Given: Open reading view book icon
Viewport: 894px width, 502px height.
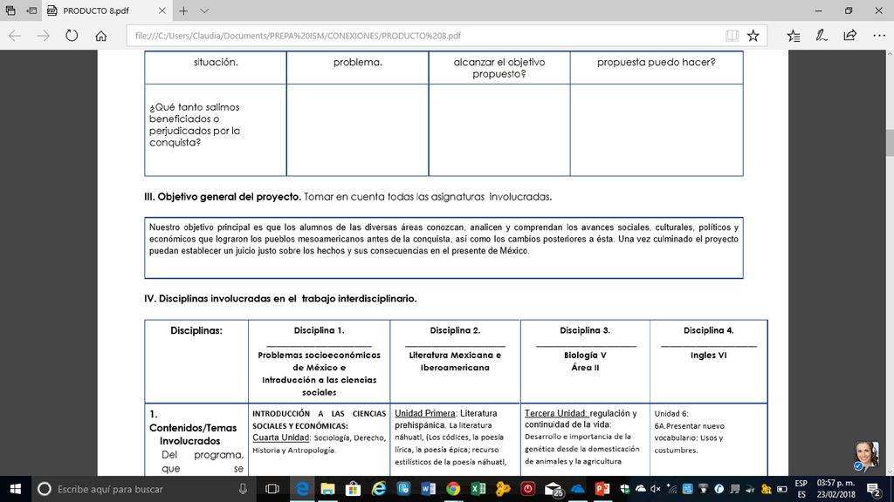Looking at the screenshot, I should [x=732, y=35].
